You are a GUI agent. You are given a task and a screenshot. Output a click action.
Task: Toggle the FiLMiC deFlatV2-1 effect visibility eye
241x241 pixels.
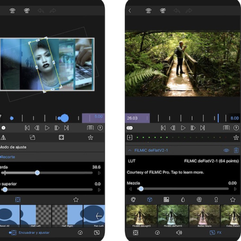[x=226, y=150]
